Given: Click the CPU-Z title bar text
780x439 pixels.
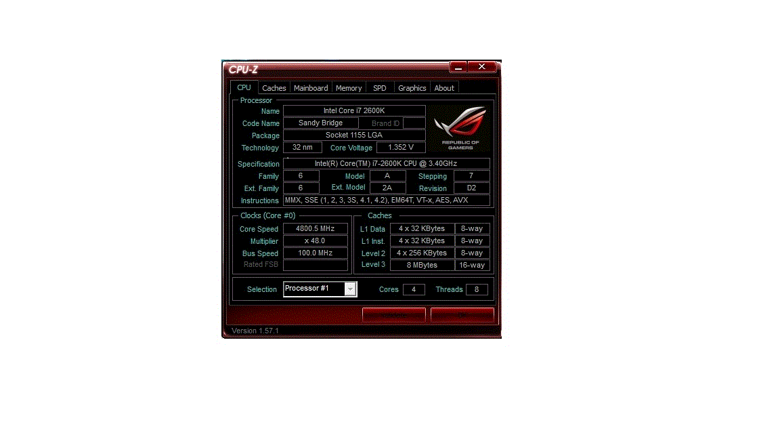Looking at the screenshot, I should tap(243, 70).
